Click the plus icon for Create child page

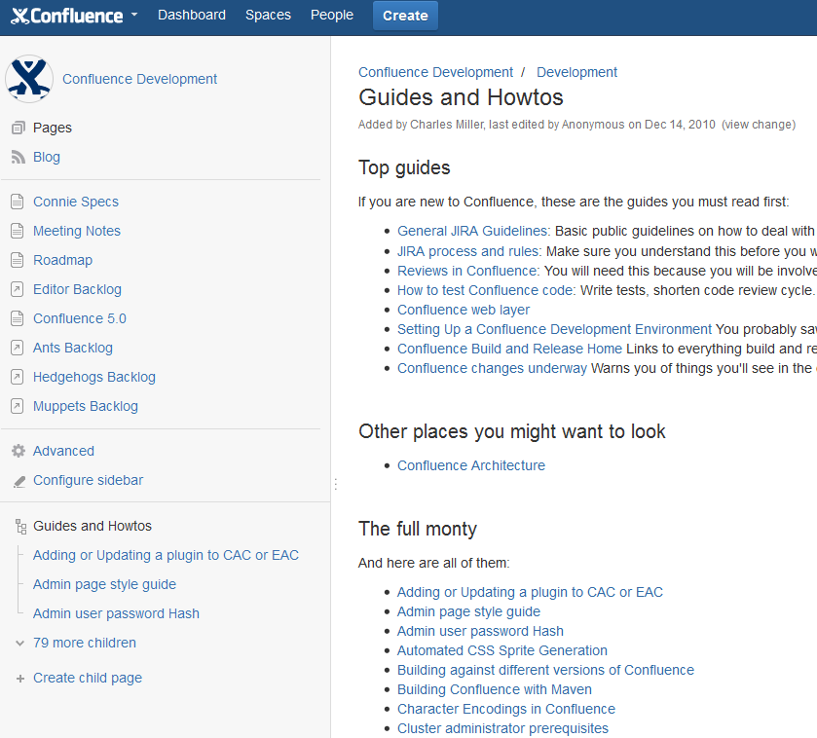[20, 679]
